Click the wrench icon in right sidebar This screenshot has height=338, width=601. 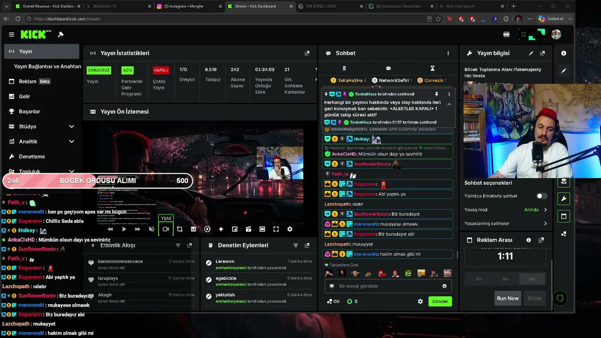tap(563, 199)
